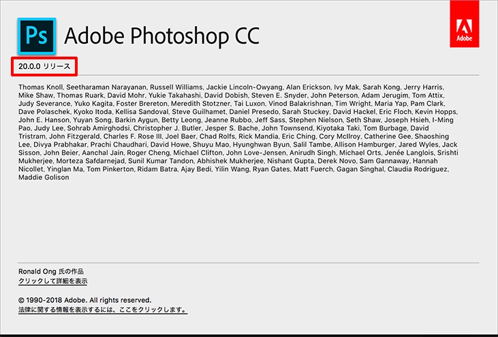Click the name Tom Pinkerton in credits
The image size is (498, 337).
point(110,169)
